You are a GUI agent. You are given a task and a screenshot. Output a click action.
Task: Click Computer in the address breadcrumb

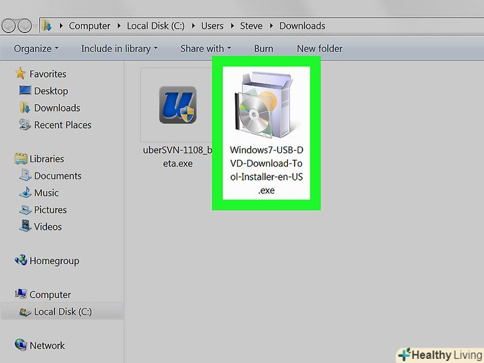coord(89,26)
